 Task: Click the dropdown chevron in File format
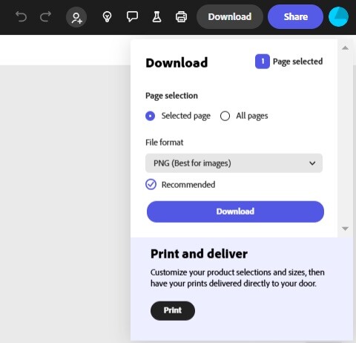[312, 163]
